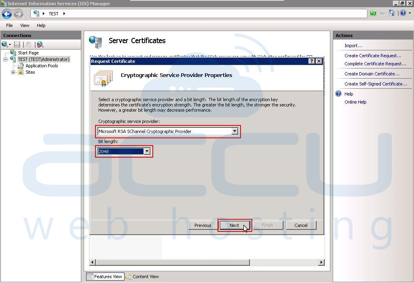This screenshot has width=414, height=283.
Task: Open the arrow before TEST in the address bar
Action: [x=44, y=13]
